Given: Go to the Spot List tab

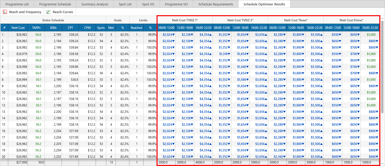Looking at the screenshot, I should click(x=125, y=4).
